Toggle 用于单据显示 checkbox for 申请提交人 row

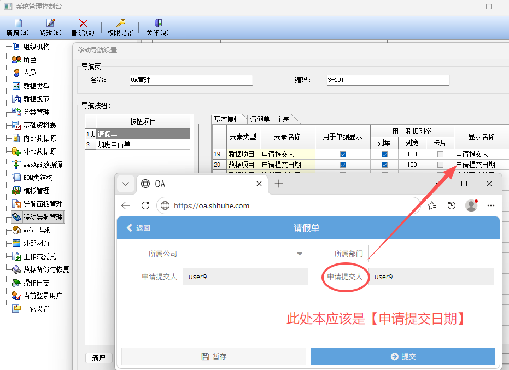343,155
